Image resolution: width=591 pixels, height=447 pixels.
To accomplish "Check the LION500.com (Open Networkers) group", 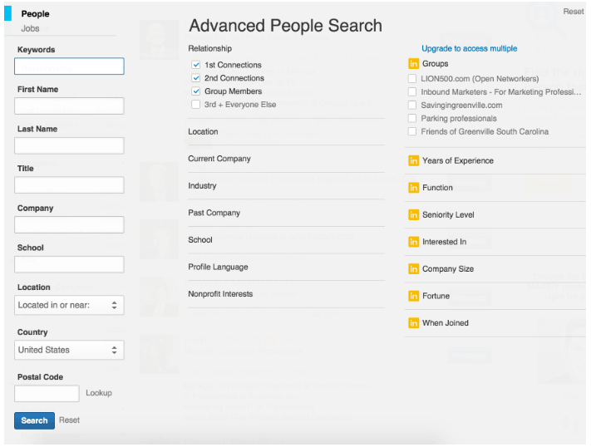I will (x=412, y=79).
